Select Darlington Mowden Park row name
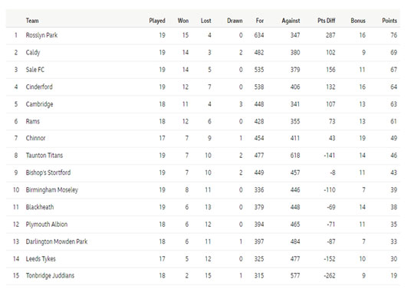The height and width of the screenshot is (289, 414). click(57, 241)
